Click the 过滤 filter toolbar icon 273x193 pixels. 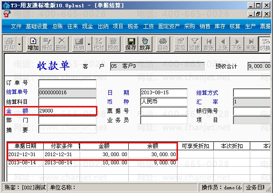coord(195,44)
